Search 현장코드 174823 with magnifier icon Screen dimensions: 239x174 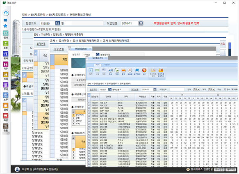[x=98, y=55]
